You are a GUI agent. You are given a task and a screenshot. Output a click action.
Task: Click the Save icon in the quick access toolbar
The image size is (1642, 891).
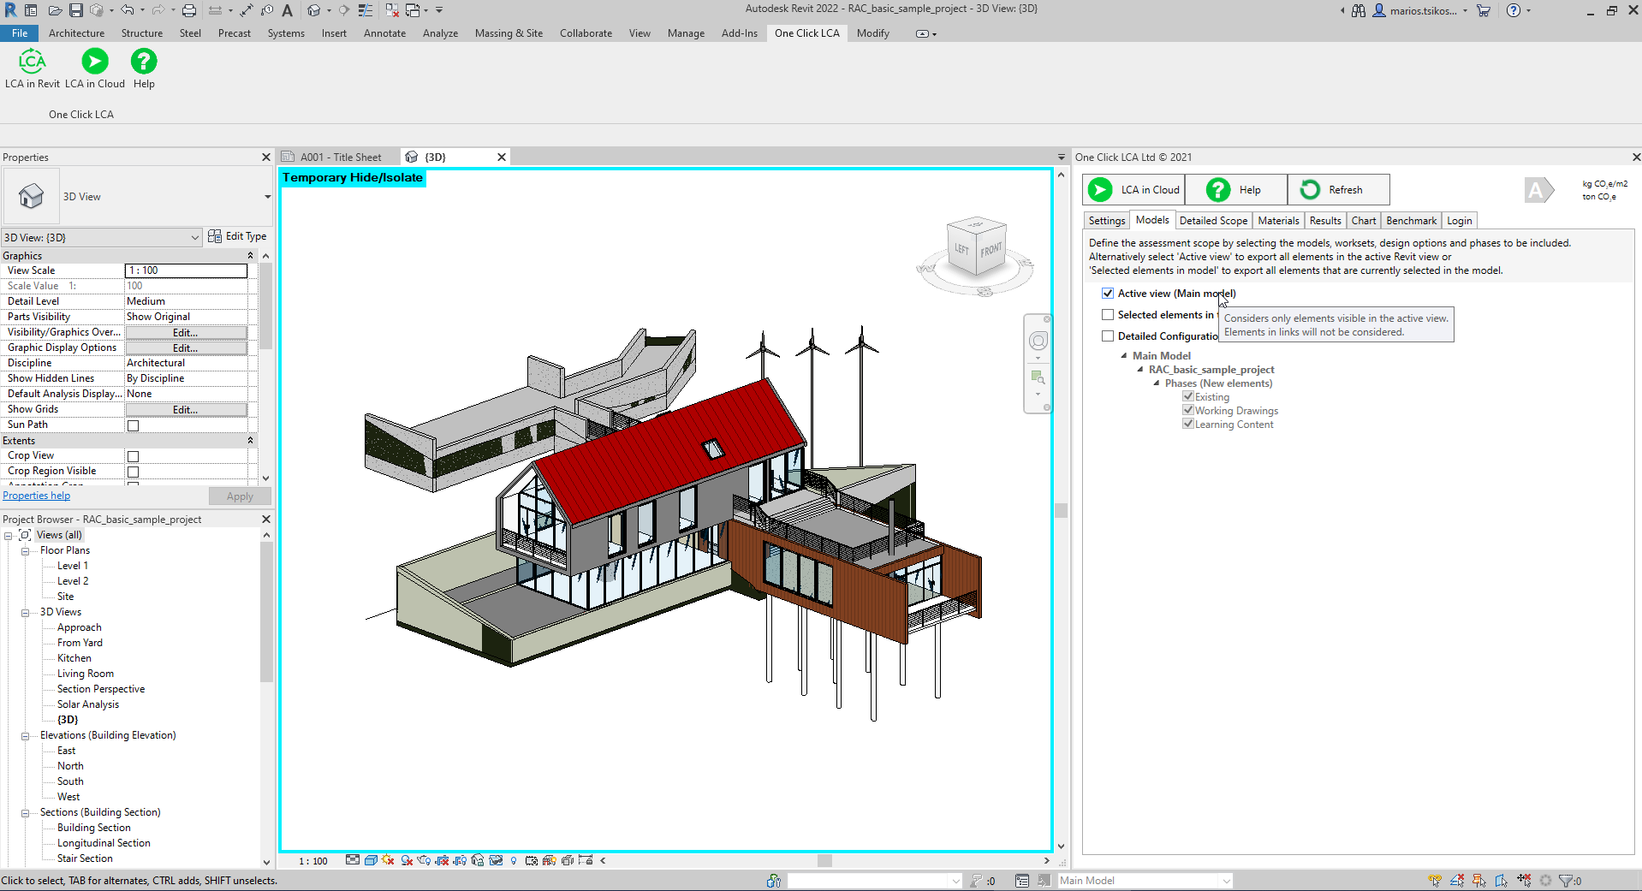pos(76,10)
